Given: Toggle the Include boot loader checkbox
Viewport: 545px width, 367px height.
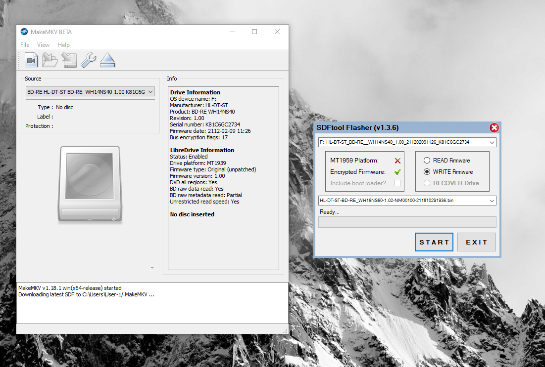Looking at the screenshot, I should click(x=397, y=183).
